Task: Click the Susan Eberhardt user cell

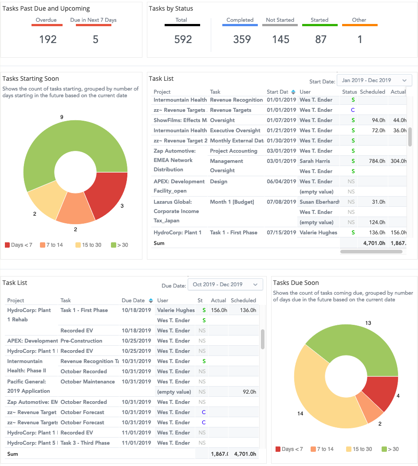Action: (x=319, y=202)
